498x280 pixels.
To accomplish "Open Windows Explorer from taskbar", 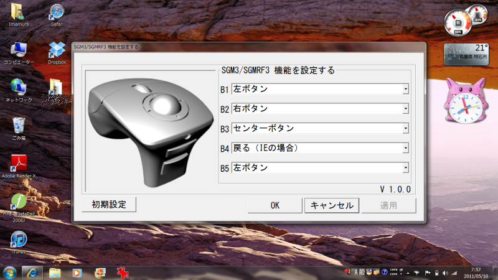I will pos(55,273).
